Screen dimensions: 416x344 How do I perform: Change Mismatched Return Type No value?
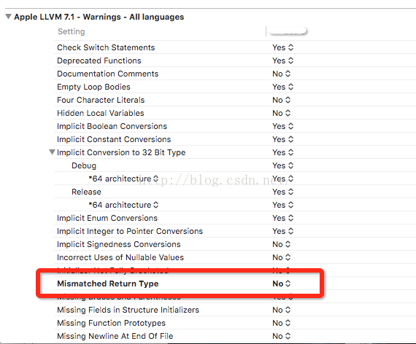[282, 284]
